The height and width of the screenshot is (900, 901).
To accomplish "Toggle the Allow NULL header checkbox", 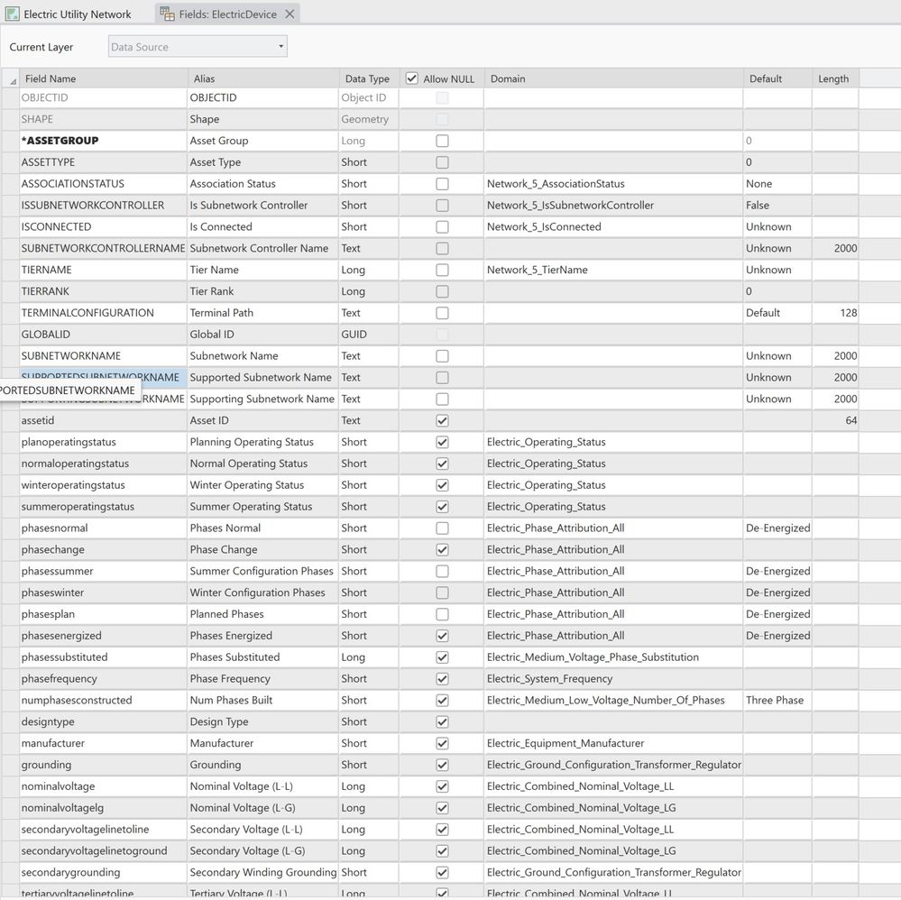I will point(412,78).
